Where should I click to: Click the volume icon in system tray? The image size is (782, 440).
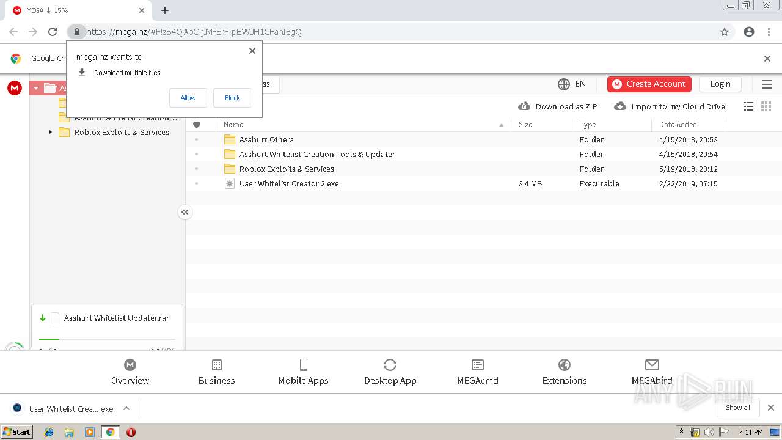click(x=709, y=432)
